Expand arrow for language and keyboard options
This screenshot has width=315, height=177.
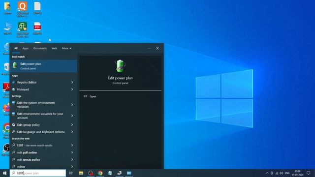tap(72, 132)
